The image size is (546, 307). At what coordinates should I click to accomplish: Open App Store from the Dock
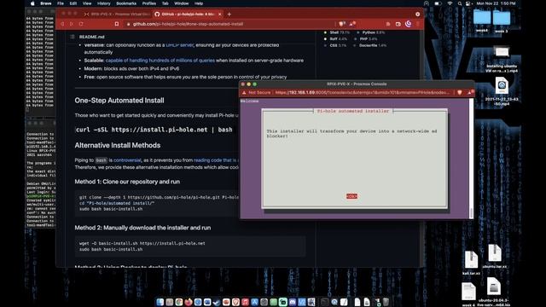click(x=254, y=302)
